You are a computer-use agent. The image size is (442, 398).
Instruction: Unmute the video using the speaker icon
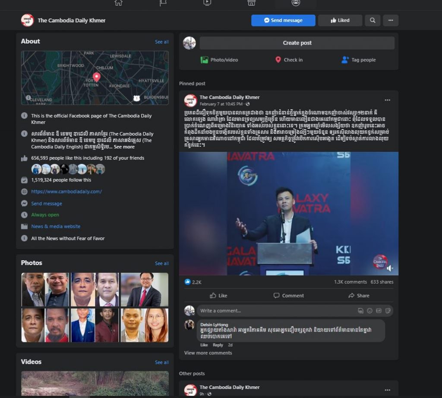390,268
